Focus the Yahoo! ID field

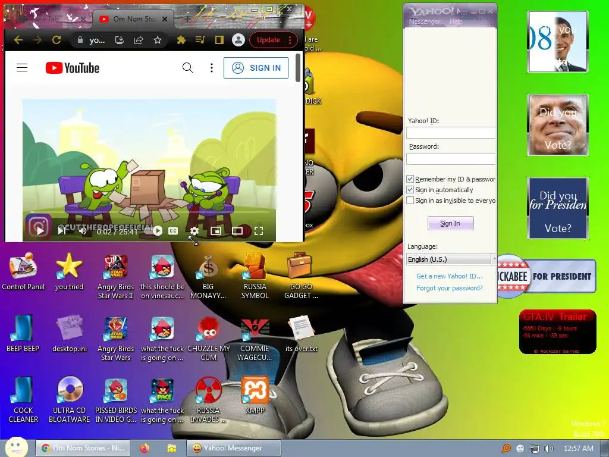[x=451, y=133]
